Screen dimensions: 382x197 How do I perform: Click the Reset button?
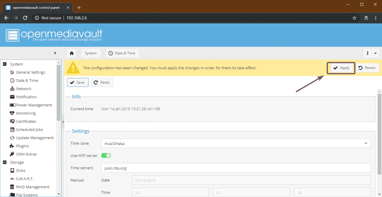tap(102, 83)
